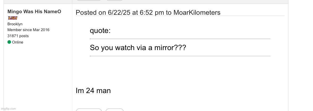Click the quote: label

click(100, 31)
